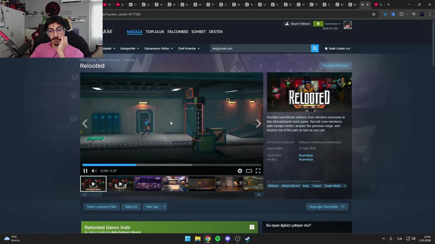Open File Explorer from taskbar
This screenshot has height=244, width=435.
tap(198, 239)
